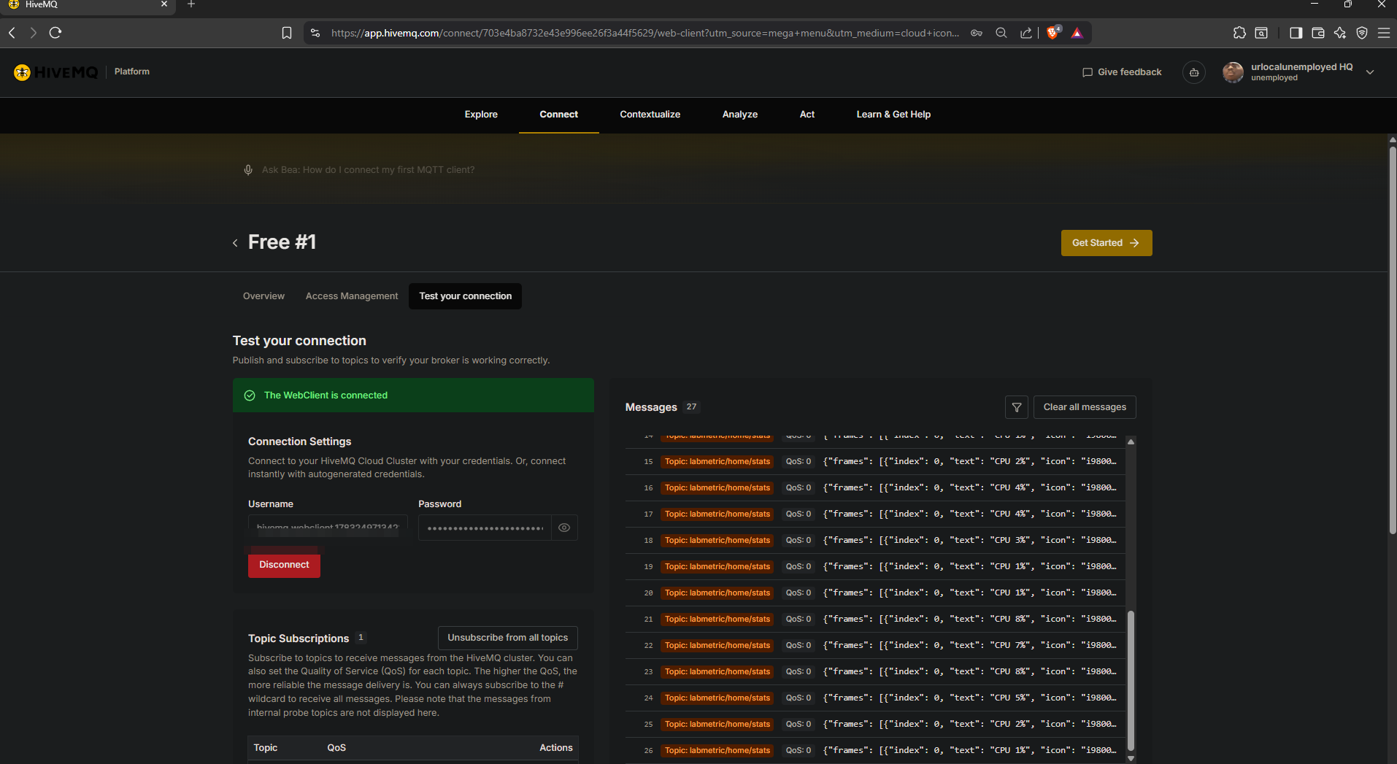The width and height of the screenshot is (1397, 764).
Task: Disconnect the web client
Action: [284, 565]
